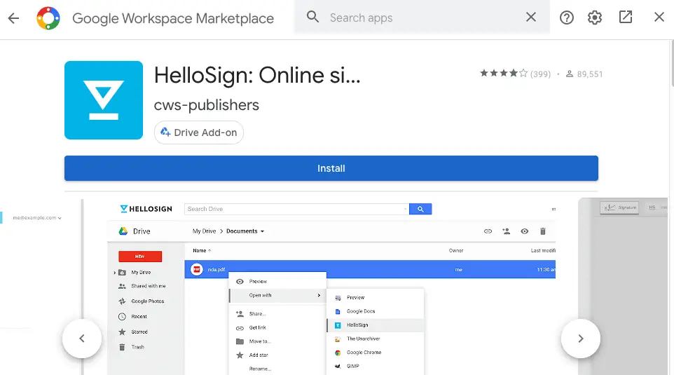Viewport: 674px width, 375px height.
Task: Focus the Search apps field
Action: coord(421,18)
